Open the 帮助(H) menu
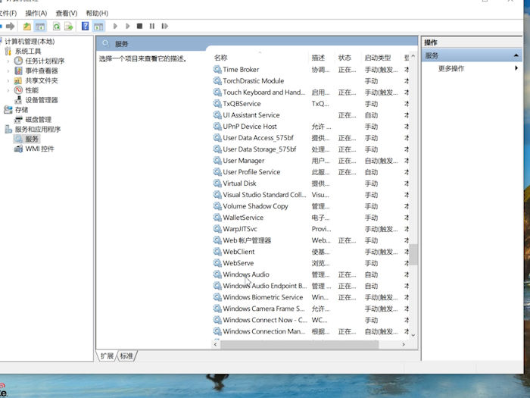This screenshot has height=398, width=530. pos(97,13)
